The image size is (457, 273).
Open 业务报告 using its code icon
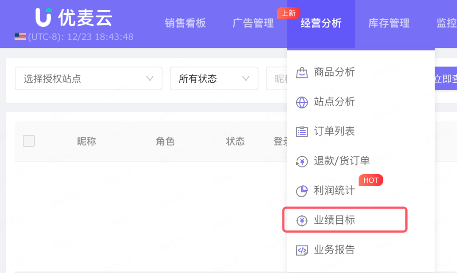pyautogui.click(x=302, y=250)
